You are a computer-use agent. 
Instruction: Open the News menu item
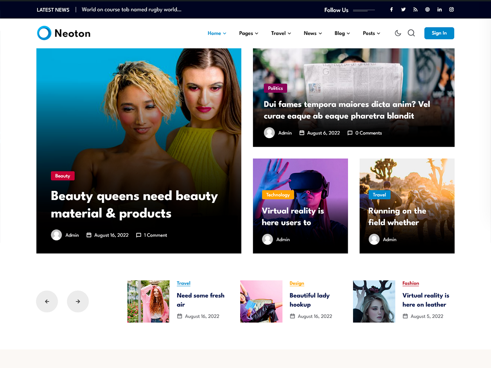(313, 33)
